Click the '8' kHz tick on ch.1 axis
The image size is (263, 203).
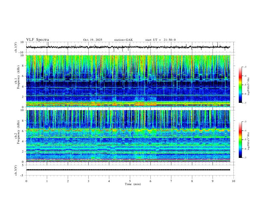point(23,66)
